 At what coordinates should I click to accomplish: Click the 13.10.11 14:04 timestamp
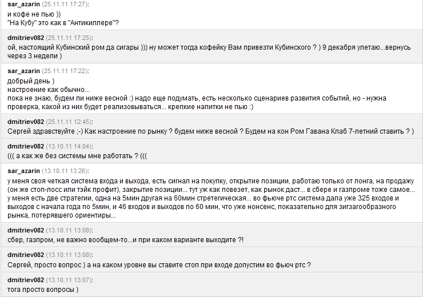69,146
